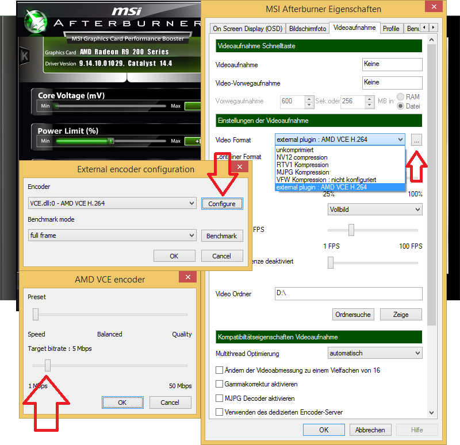
Task: Switch to the Bildschirmfoto tab
Action: tap(308, 28)
